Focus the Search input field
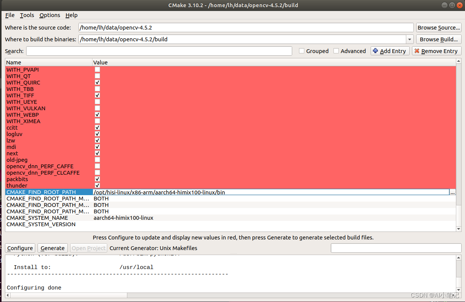Image resolution: width=465 pixels, height=302 pixels. 159,51
